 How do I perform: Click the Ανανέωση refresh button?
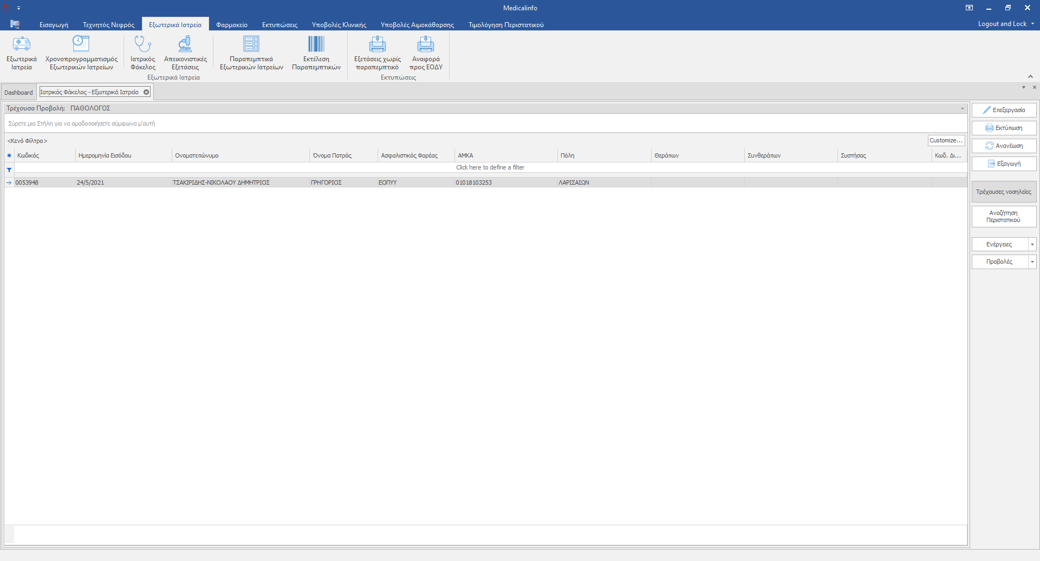point(1004,146)
